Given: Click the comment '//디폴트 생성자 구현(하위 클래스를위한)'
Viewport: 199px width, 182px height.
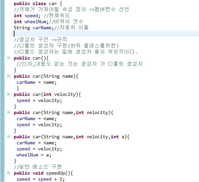Looking at the screenshot, I should [66, 46].
